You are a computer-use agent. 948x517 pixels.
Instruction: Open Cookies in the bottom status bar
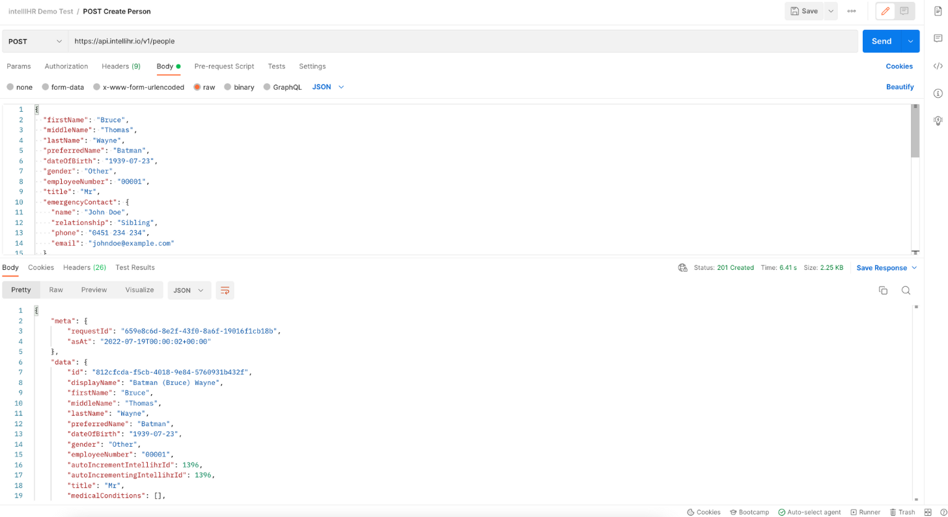pyautogui.click(x=704, y=512)
